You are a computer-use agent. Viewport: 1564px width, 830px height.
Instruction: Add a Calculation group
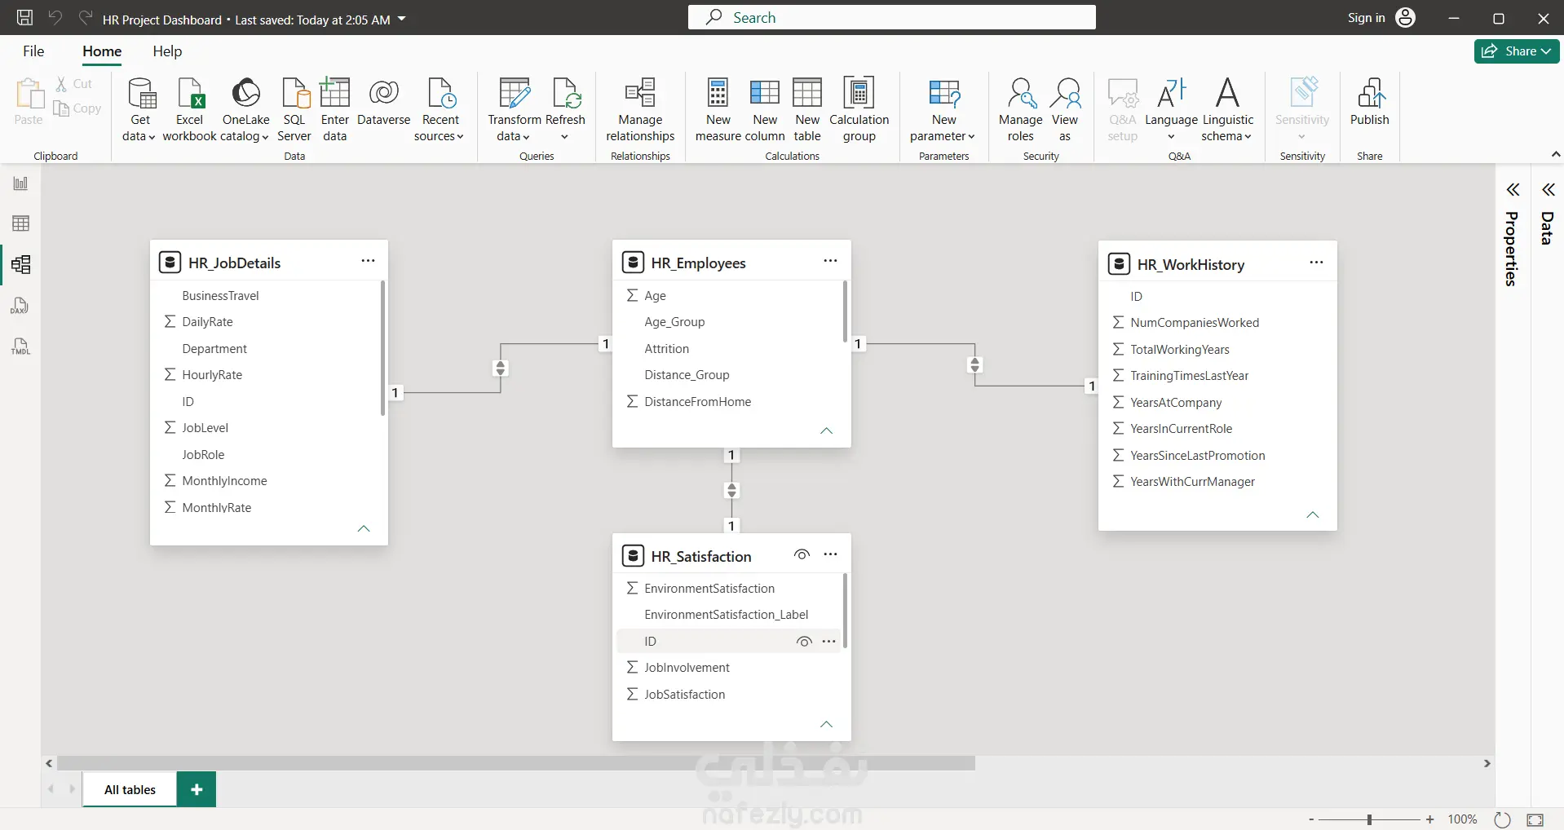(x=859, y=110)
